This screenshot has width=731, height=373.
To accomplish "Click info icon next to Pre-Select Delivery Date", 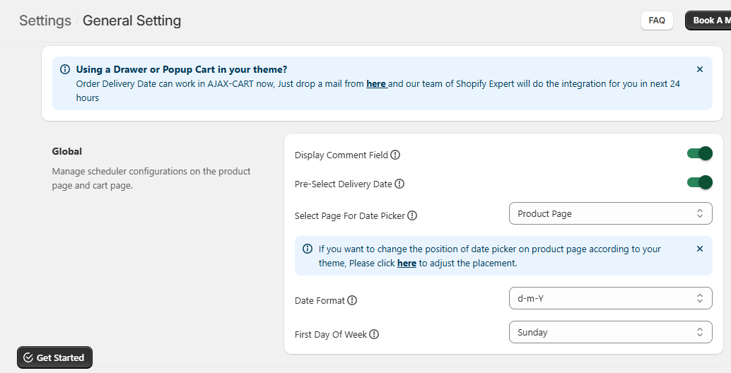I will [399, 184].
